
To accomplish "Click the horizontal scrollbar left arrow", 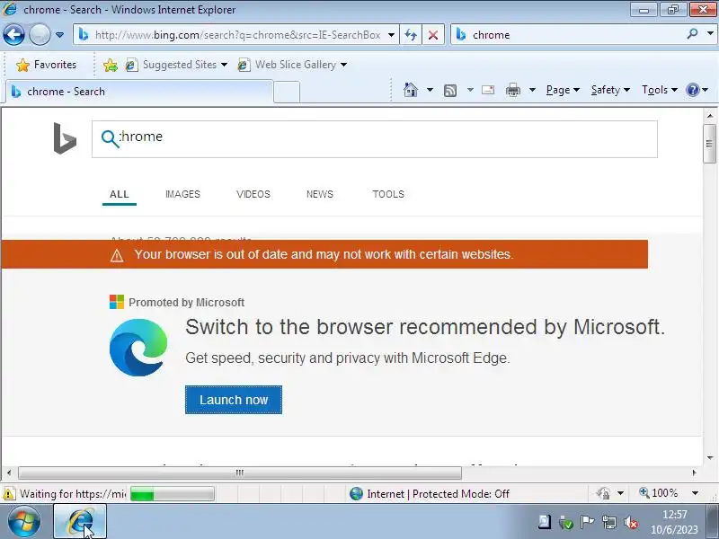I will tap(9, 473).
